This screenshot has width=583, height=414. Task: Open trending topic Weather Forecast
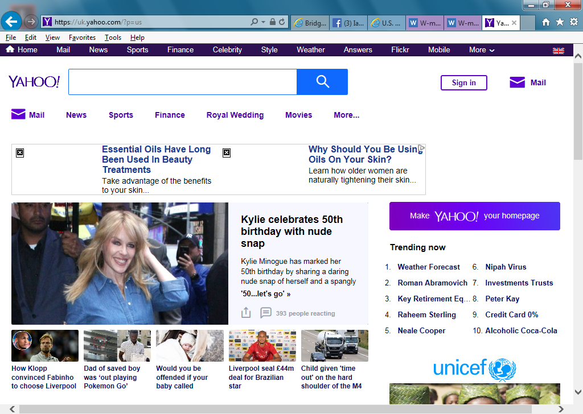click(429, 267)
